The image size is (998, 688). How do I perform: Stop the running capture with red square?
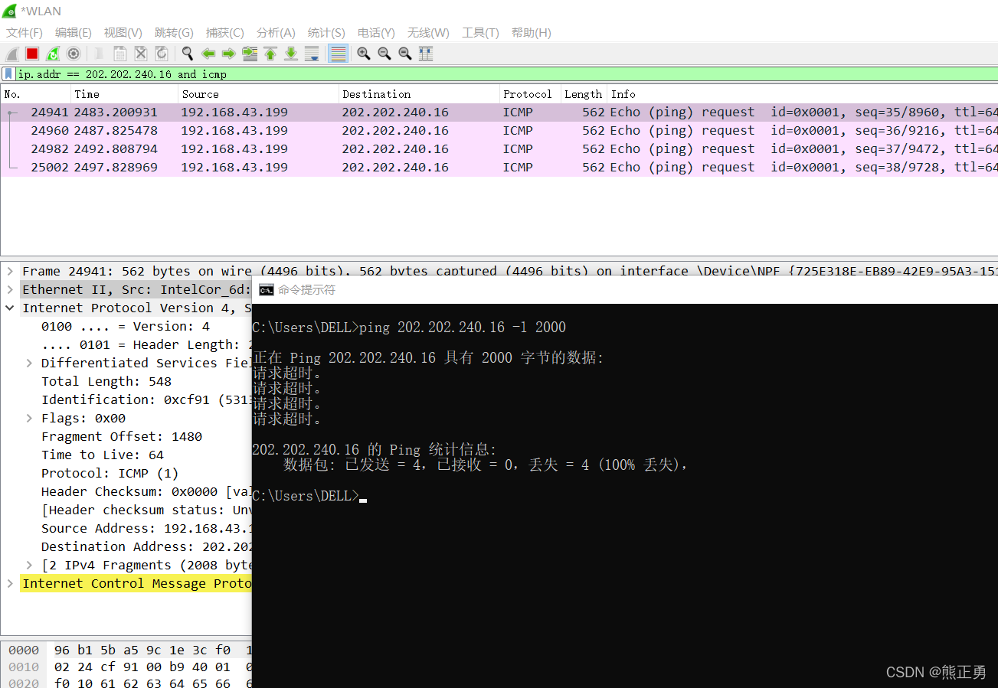[x=32, y=54]
